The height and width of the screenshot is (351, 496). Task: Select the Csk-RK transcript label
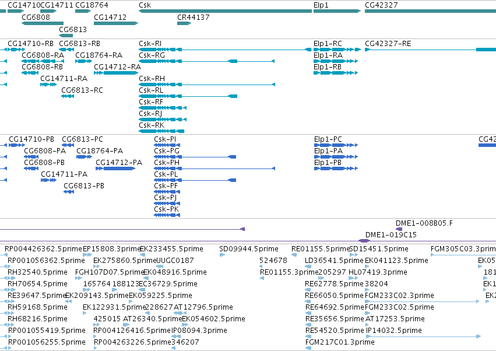[152, 125]
